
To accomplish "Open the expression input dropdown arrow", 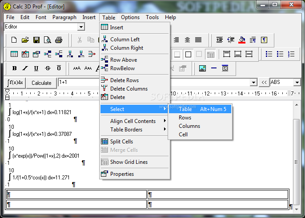I will click(x=253, y=83).
